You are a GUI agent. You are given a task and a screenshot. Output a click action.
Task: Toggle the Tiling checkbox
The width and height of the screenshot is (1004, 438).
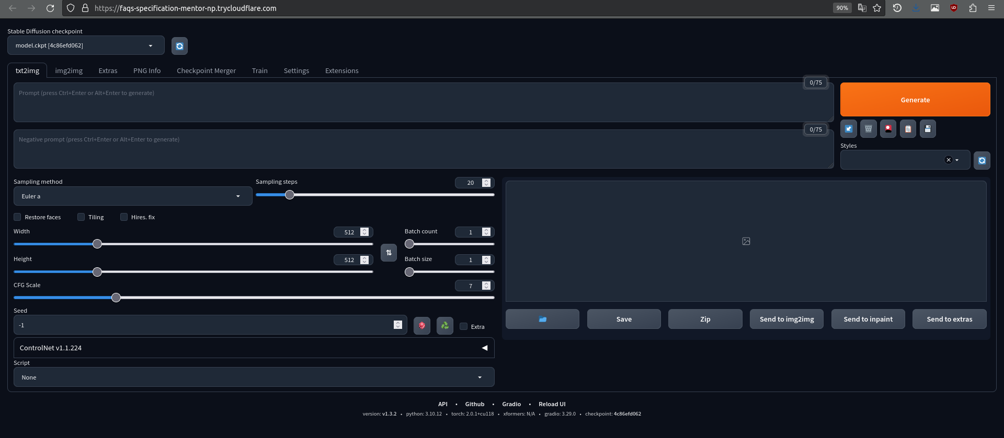(x=81, y=217)
